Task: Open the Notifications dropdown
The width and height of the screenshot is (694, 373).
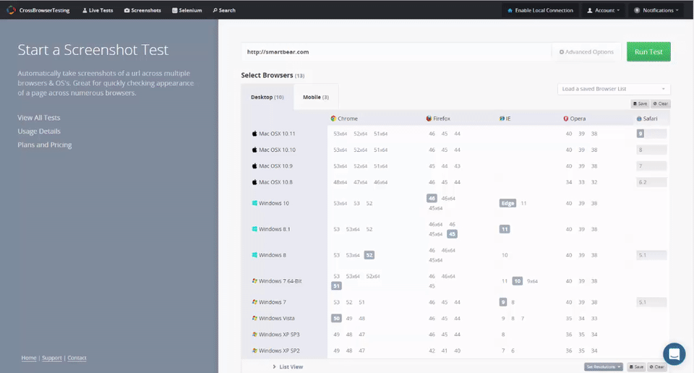Action: click(x=657, y=10)
